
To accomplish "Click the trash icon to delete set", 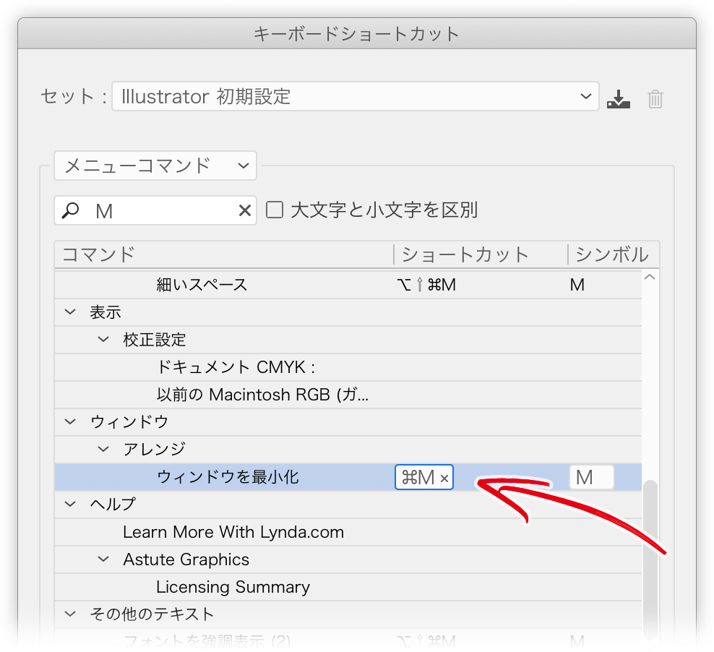I will pyautogui.click(x=655, y=99).
